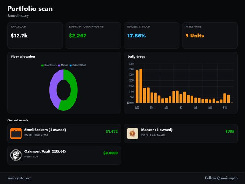Click the 9/14 x-axis date label
This screenshot has height=184, width=245.
(x=225, y=108)
